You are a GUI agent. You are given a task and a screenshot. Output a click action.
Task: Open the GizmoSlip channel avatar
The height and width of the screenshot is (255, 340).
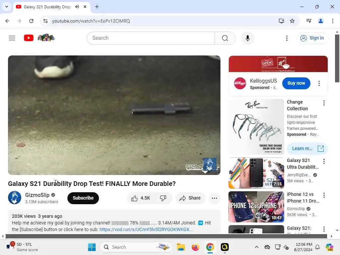pyautogui.click(x=15, y=198)
